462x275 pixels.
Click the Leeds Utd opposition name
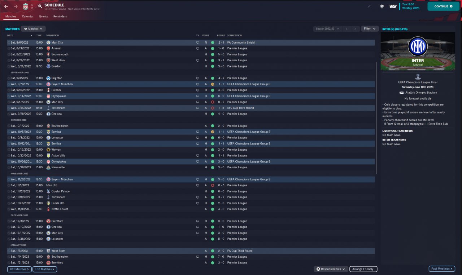click(x=58, y=203)
